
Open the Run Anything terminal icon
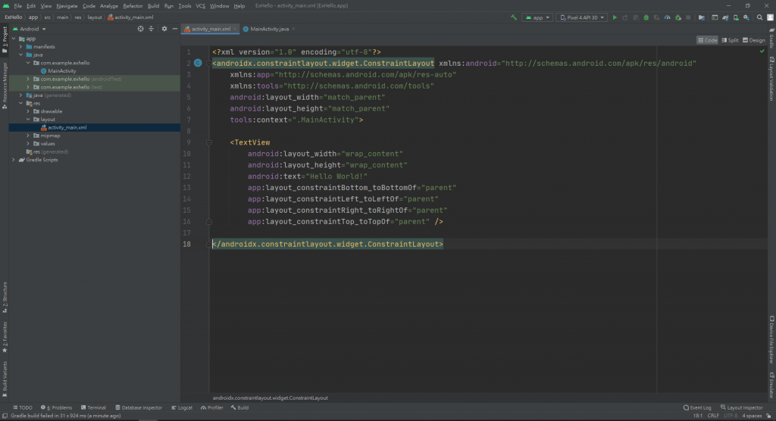point(715,17)
